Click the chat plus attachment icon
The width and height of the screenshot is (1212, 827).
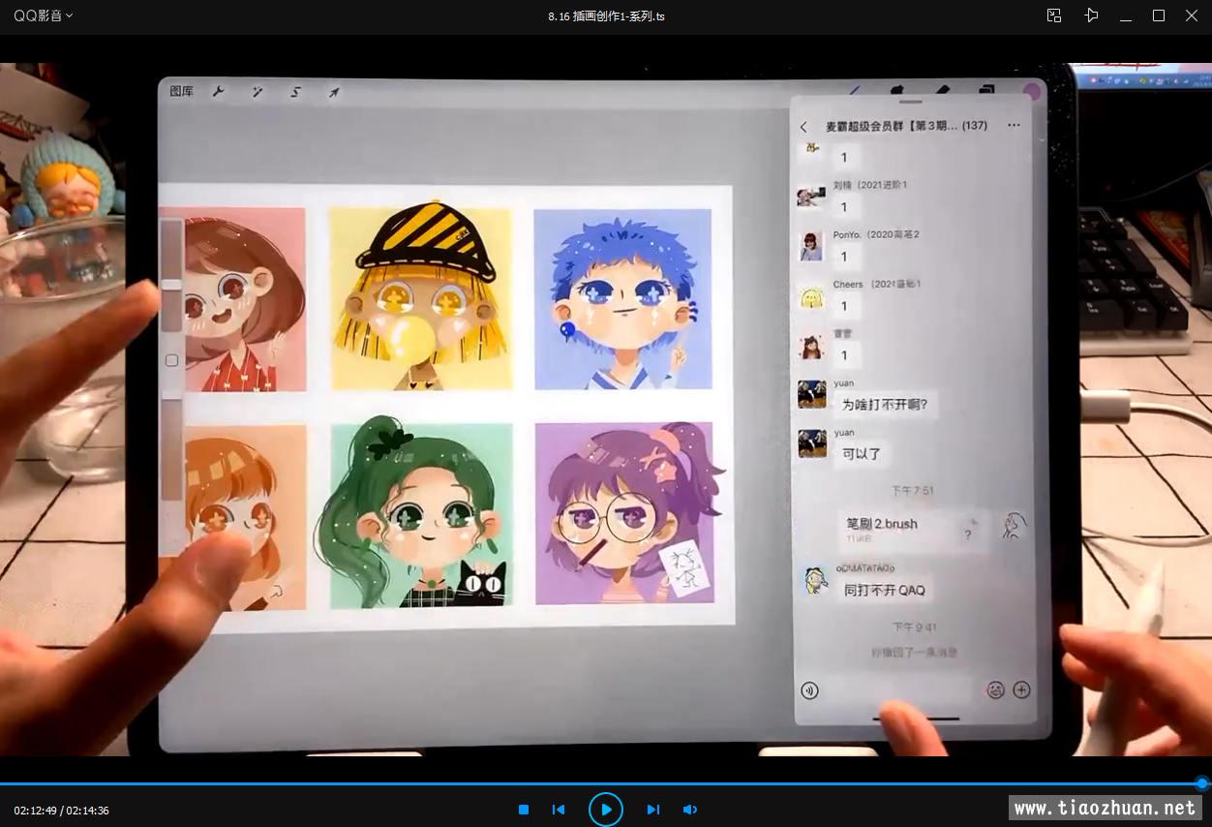click(x=1021, y=689)
